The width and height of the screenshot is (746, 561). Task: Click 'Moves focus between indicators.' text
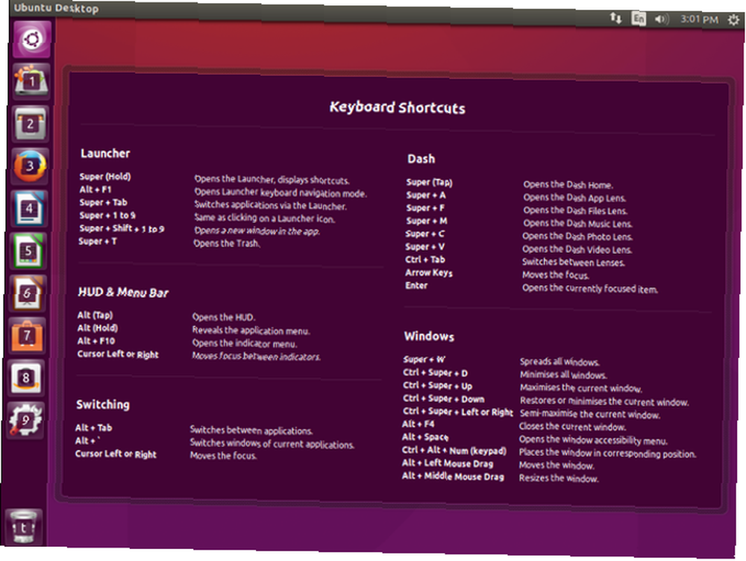256,357
